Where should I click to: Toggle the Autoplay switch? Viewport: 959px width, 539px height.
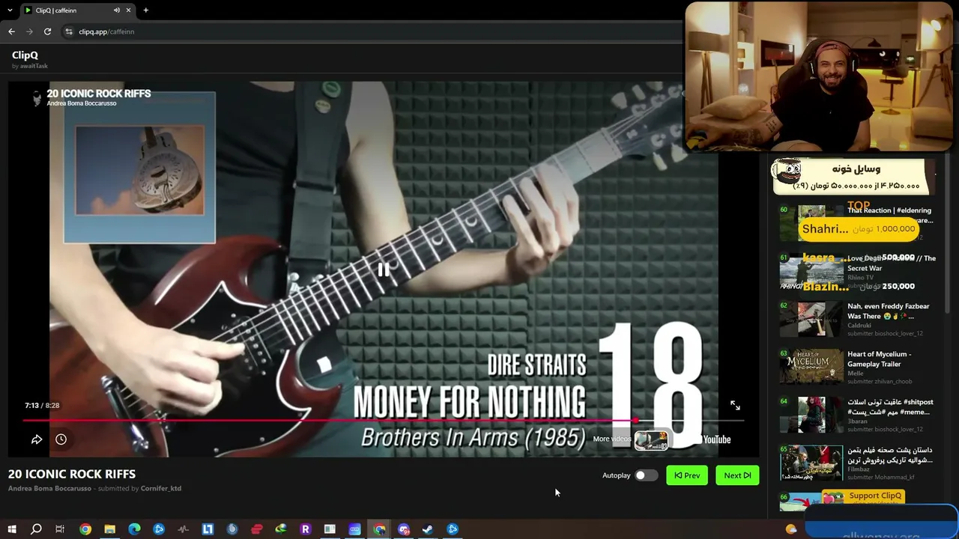646,475
